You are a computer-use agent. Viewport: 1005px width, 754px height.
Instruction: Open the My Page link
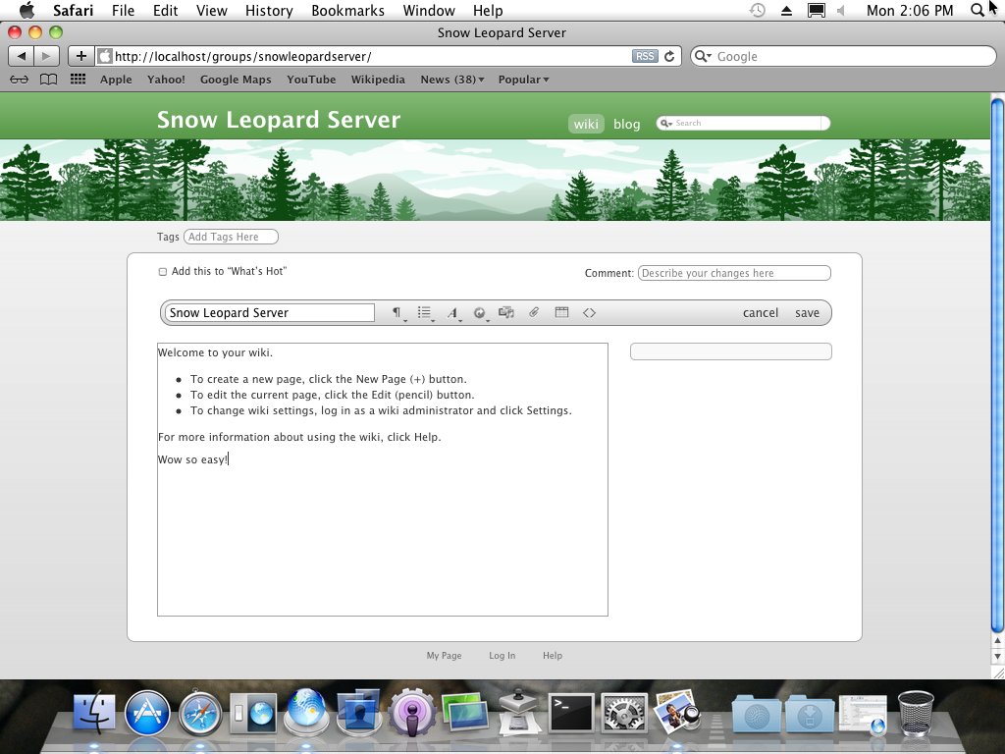(445, 655)
